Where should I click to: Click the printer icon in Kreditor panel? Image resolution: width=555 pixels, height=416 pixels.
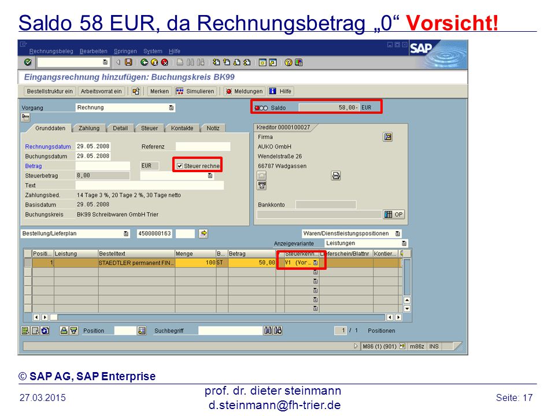336,176
